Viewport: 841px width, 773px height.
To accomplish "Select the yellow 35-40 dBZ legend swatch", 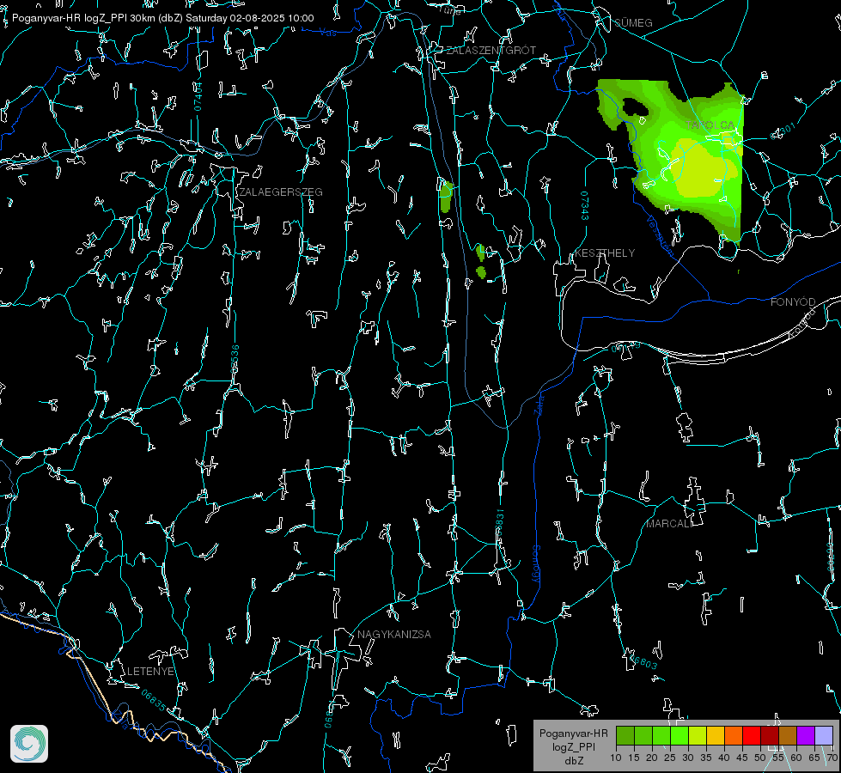I will tap(716, 735).
